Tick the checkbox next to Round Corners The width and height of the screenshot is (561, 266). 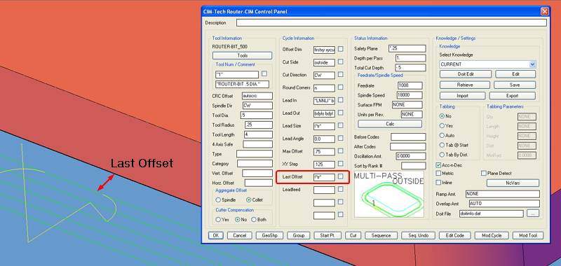[x=341, y=87]
